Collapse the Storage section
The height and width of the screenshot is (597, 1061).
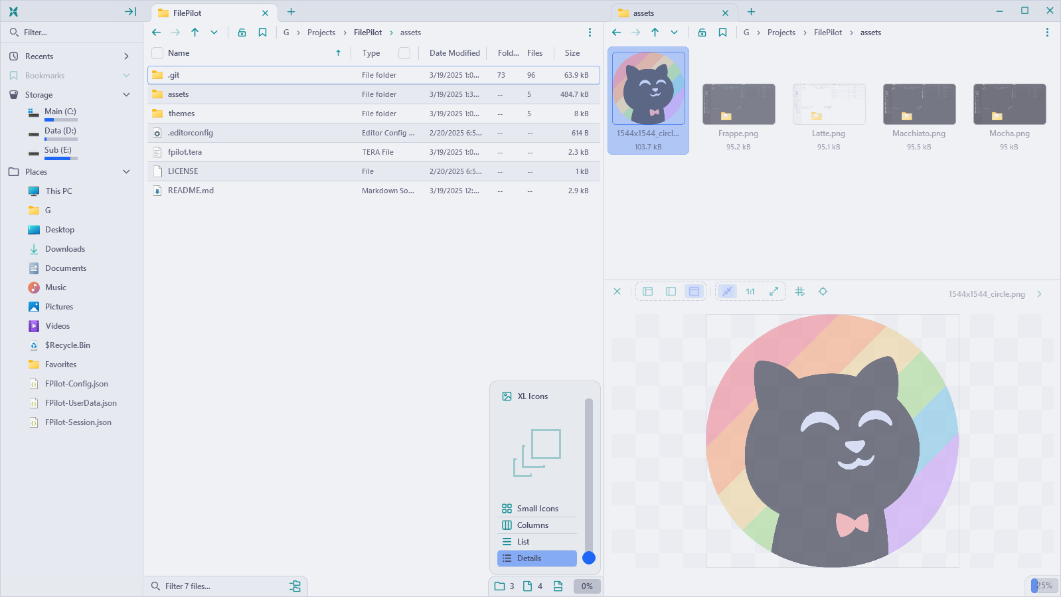coord(126,95)
